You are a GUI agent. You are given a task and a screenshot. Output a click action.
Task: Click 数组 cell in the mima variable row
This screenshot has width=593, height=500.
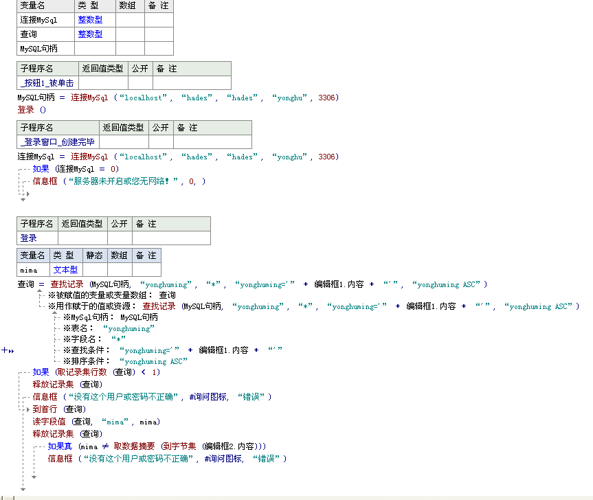[x=120, y=269]
